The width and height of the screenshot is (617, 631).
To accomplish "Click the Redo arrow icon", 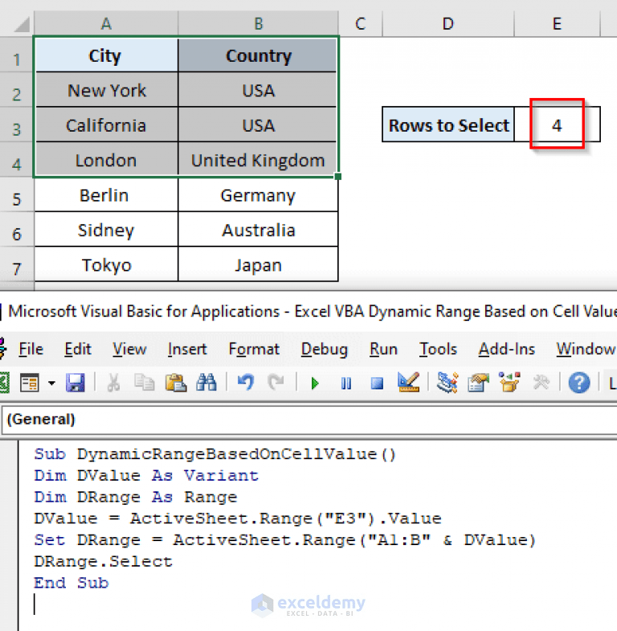I will tap(276, 382).
